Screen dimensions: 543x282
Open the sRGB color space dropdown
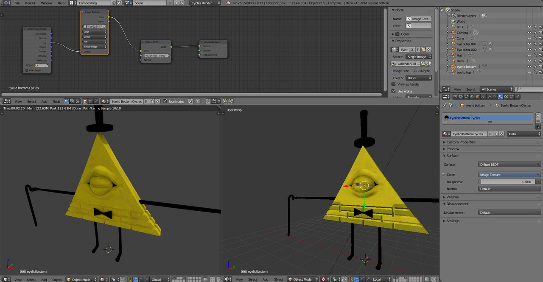coord(418,78)
